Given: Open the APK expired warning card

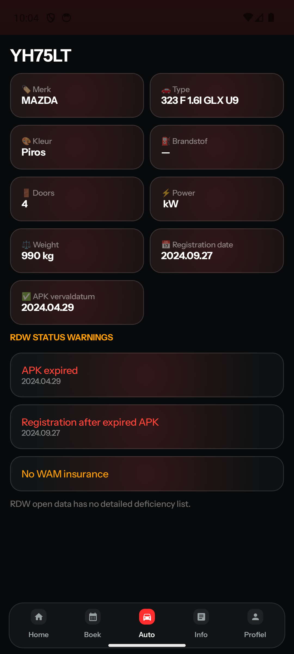Looking at the screenshot, I should (x=147, y=375).
